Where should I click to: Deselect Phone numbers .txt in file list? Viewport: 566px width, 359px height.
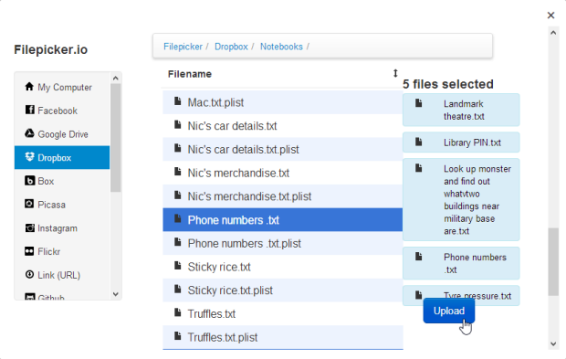[283, 219]
